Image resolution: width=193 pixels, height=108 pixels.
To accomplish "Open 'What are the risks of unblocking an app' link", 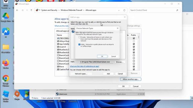I will [84, 66].
